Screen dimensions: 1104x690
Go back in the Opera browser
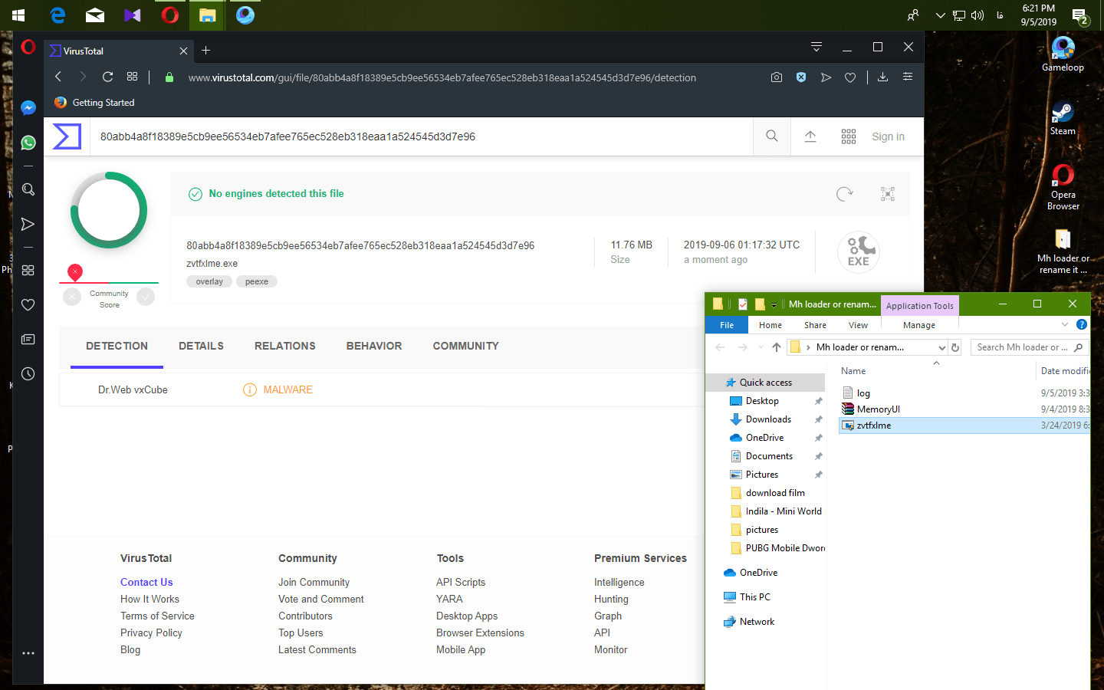pyautogui.click(x=58, y=77)
